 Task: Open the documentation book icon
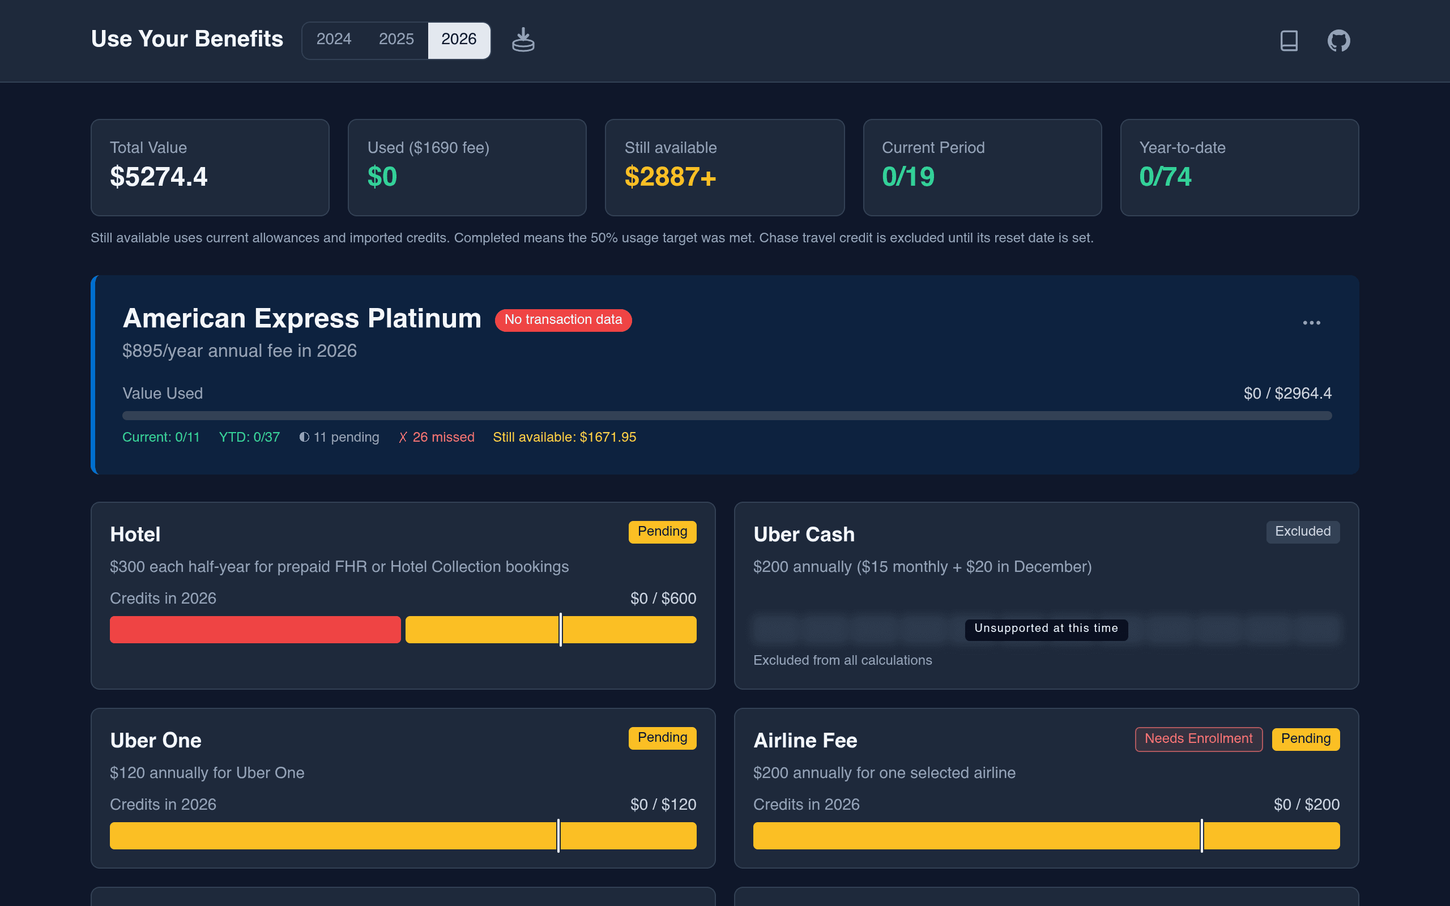(x=1289, y=41)
